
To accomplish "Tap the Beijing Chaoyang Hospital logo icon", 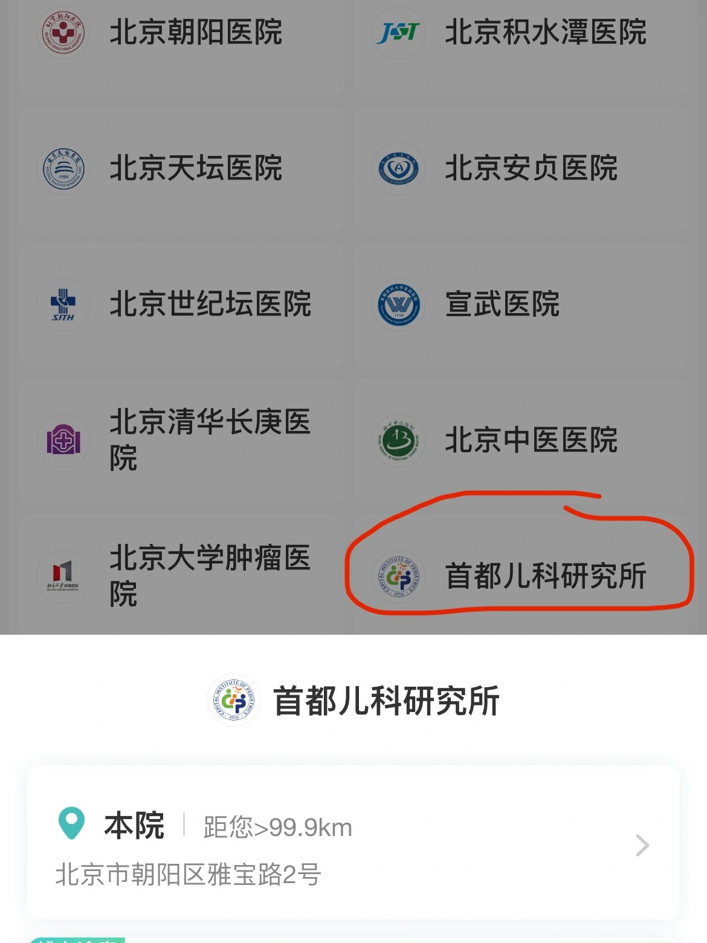I will [63, 33].
